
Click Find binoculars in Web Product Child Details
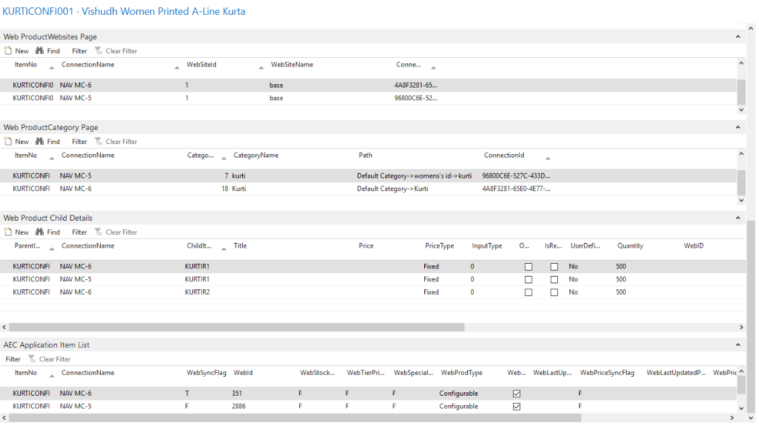coord(40,232)
